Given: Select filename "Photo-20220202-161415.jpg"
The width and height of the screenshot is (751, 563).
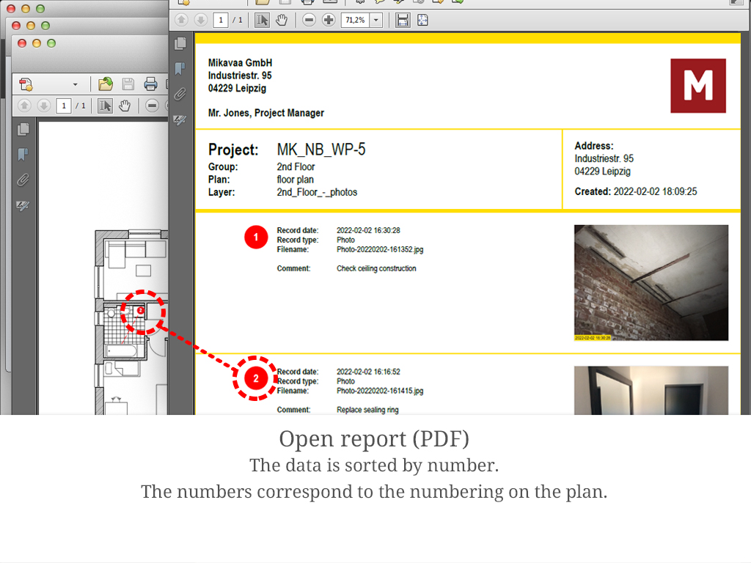Looking at the screenshot, I should click(x=380, y=391).
